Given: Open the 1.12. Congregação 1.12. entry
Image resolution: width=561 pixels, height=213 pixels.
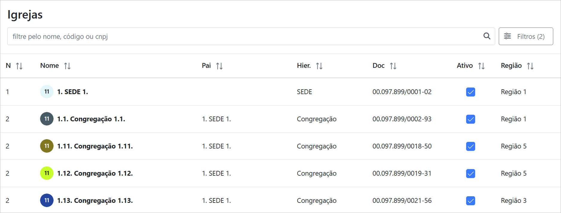Looking at the screenshot, I should 95,173.
